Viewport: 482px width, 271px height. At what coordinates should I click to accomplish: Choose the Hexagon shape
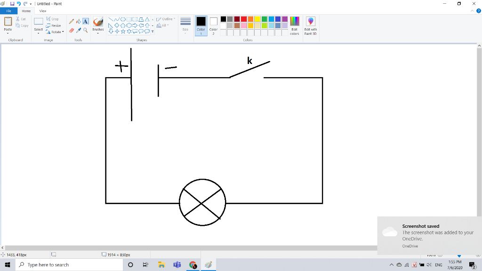click(129, 25)
